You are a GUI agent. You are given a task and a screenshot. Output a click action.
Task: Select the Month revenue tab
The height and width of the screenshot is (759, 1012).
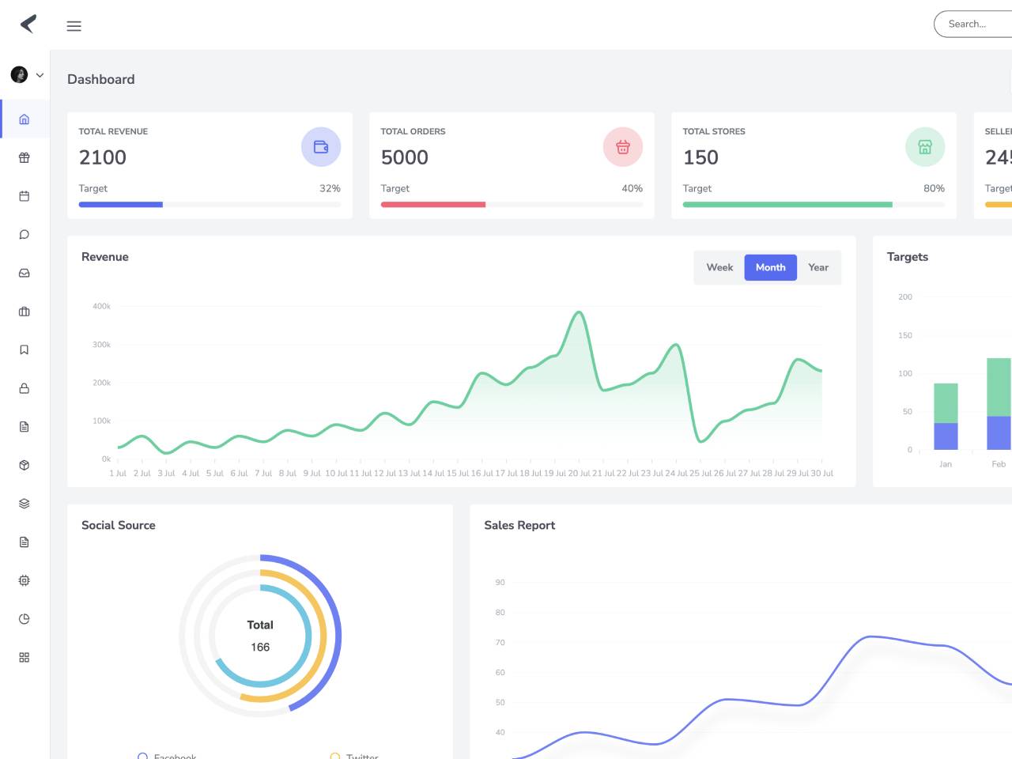771,267
